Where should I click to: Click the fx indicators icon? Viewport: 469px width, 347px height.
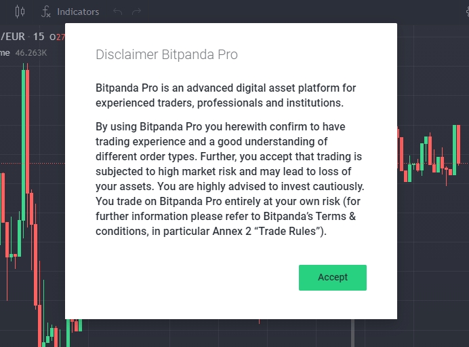pos(46,12)
